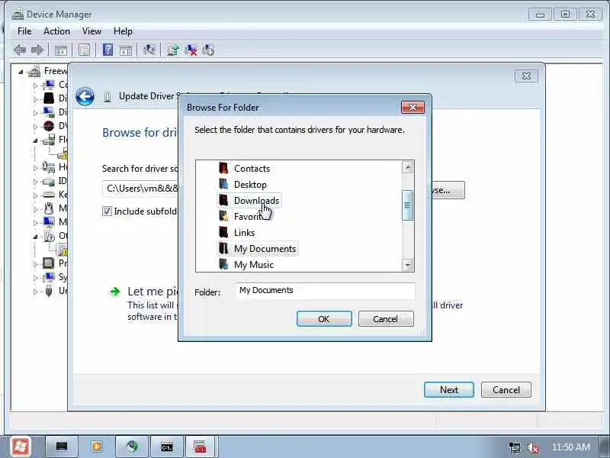Open the red Device Manager taskbar icon

(x=201, y=447)
